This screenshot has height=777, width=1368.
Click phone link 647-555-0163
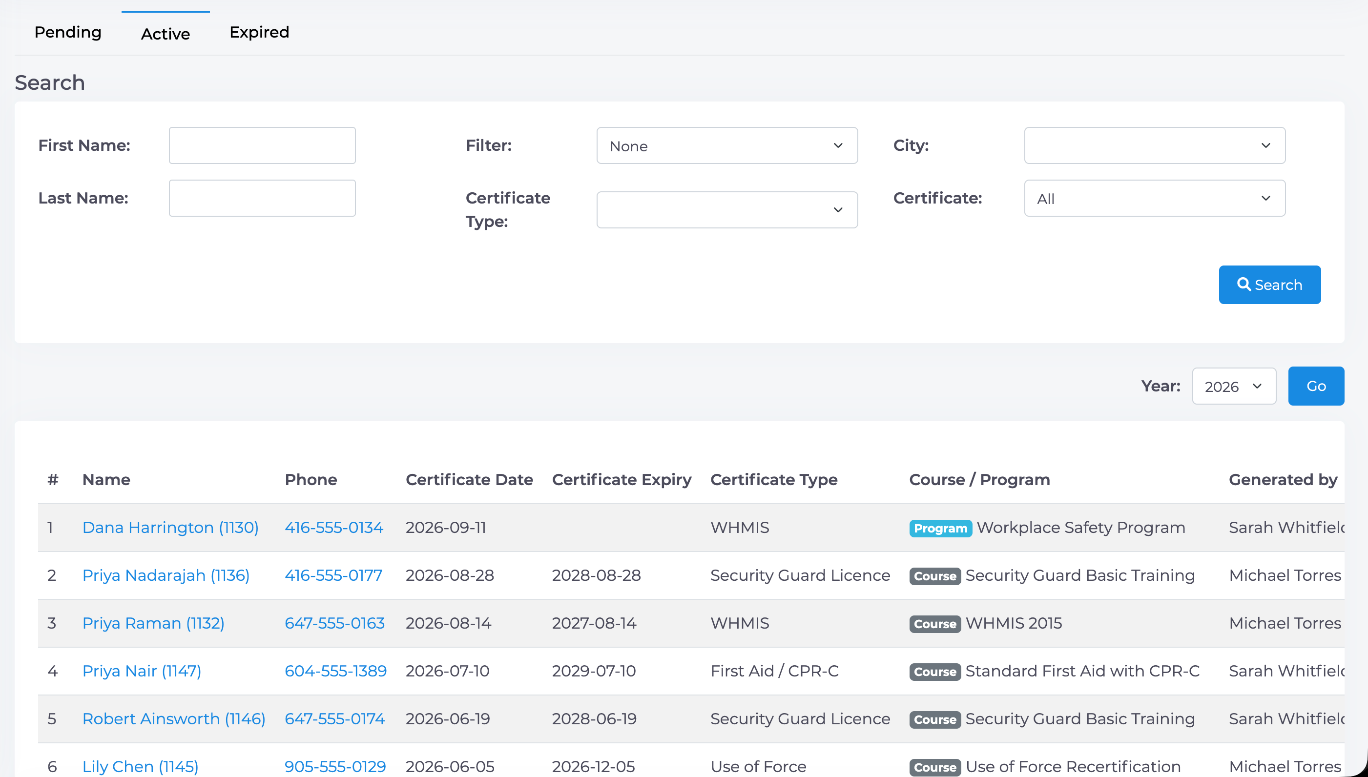pos(334,623)
